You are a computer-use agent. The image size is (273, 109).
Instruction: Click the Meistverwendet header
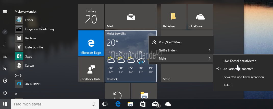tap(26, 12)
